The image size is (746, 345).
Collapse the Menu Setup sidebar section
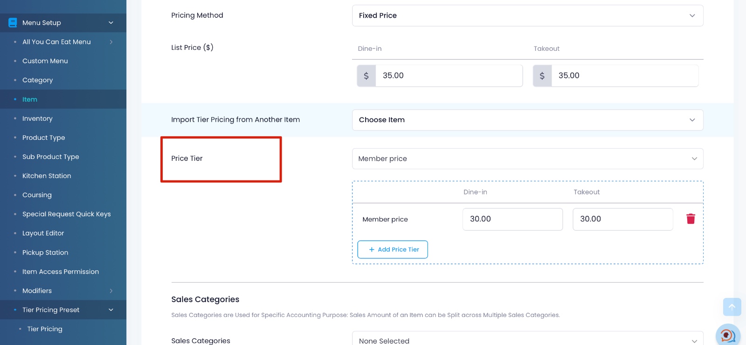tap(111, 23)
